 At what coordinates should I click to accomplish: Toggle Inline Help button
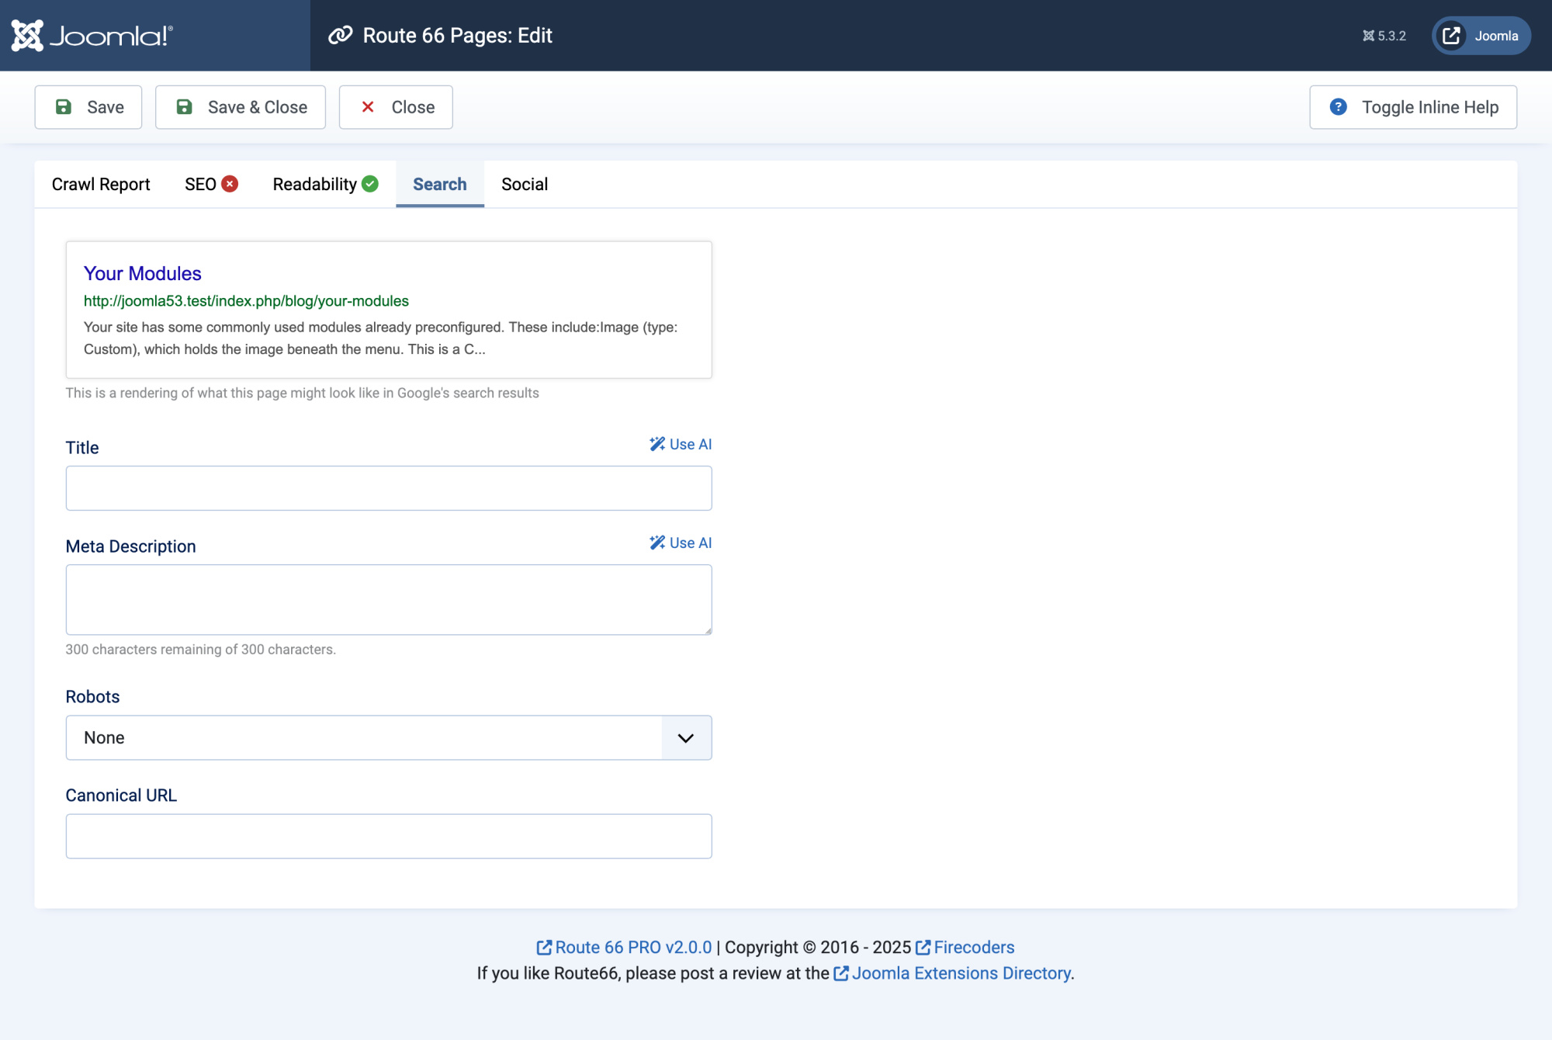click(1413, 107)
